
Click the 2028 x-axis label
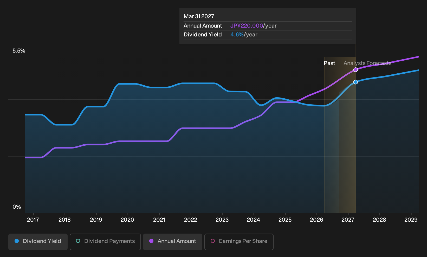pyautogui.click(x=379, y=220)
